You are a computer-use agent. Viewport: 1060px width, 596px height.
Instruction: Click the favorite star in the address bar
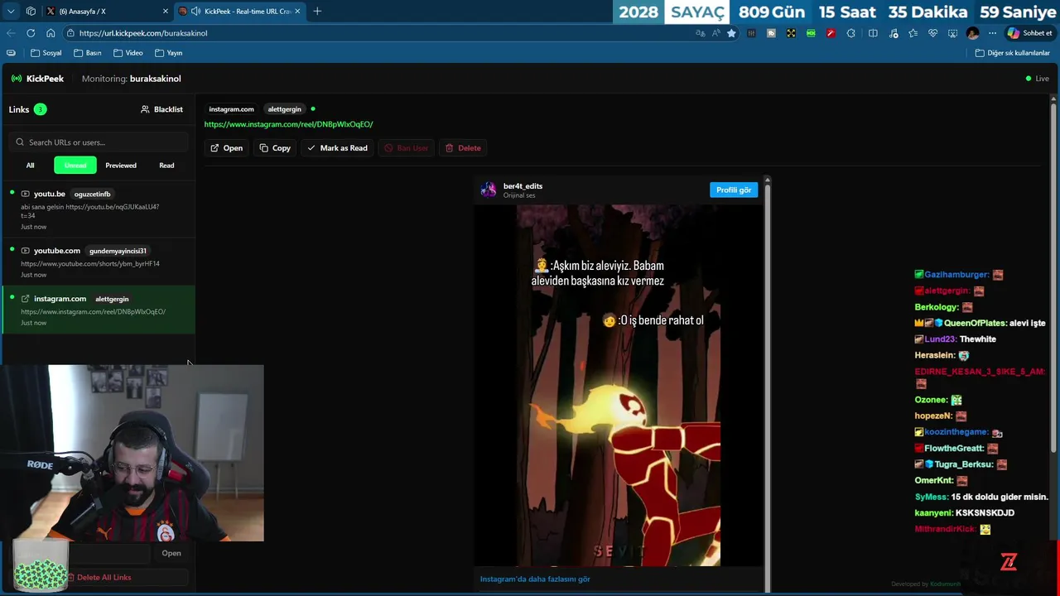[x=731, y=33]
